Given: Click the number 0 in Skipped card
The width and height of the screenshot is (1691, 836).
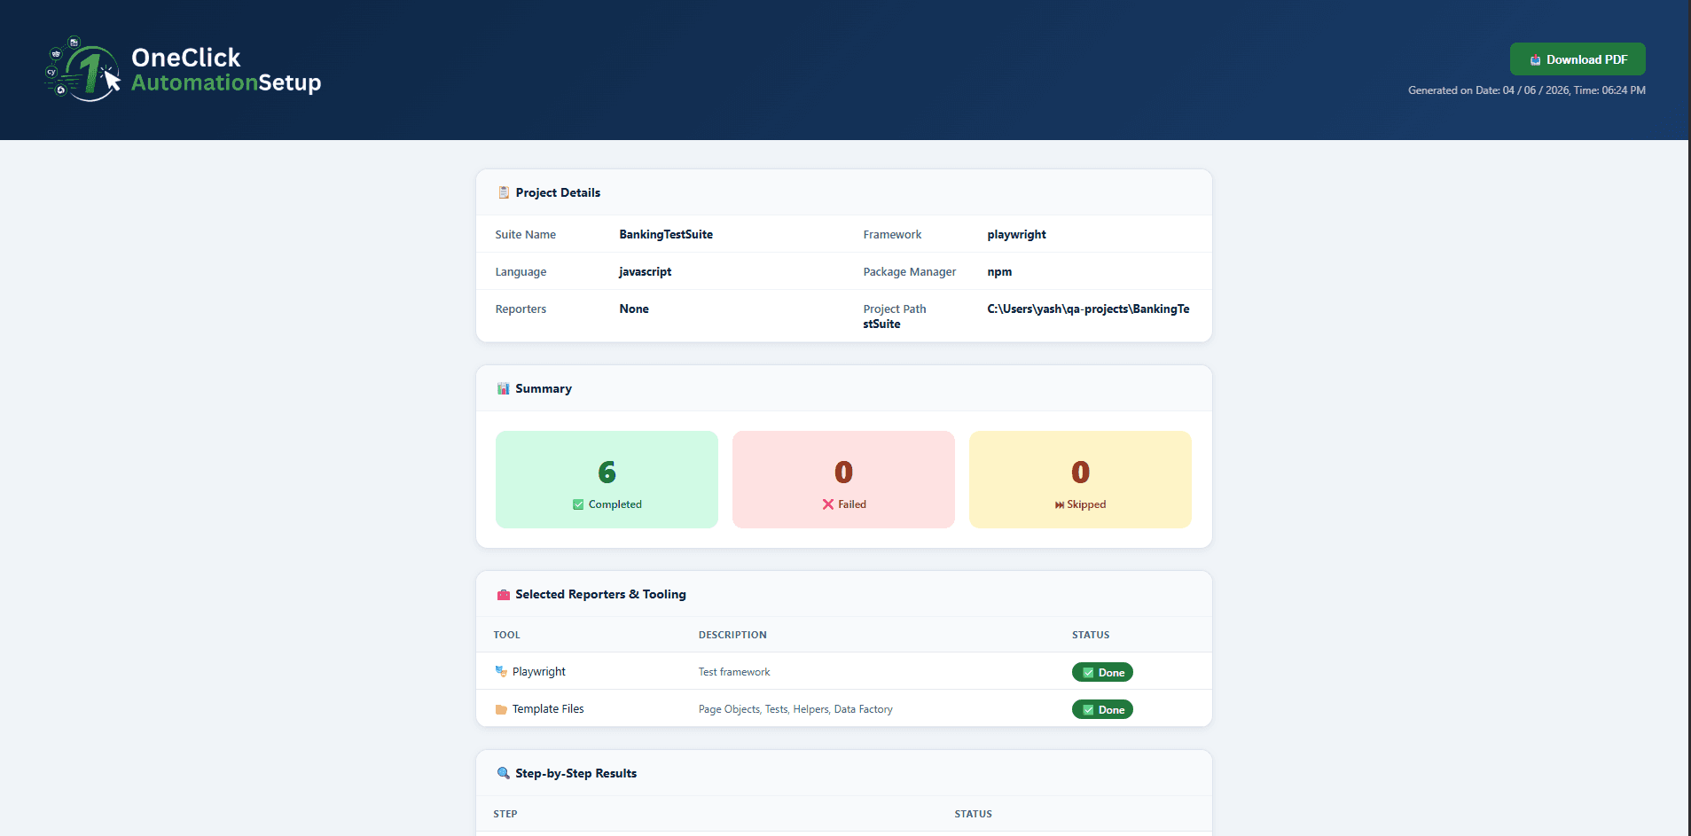Looking at the screenshot, I should pyautogui.click(x=1080, y=472).
